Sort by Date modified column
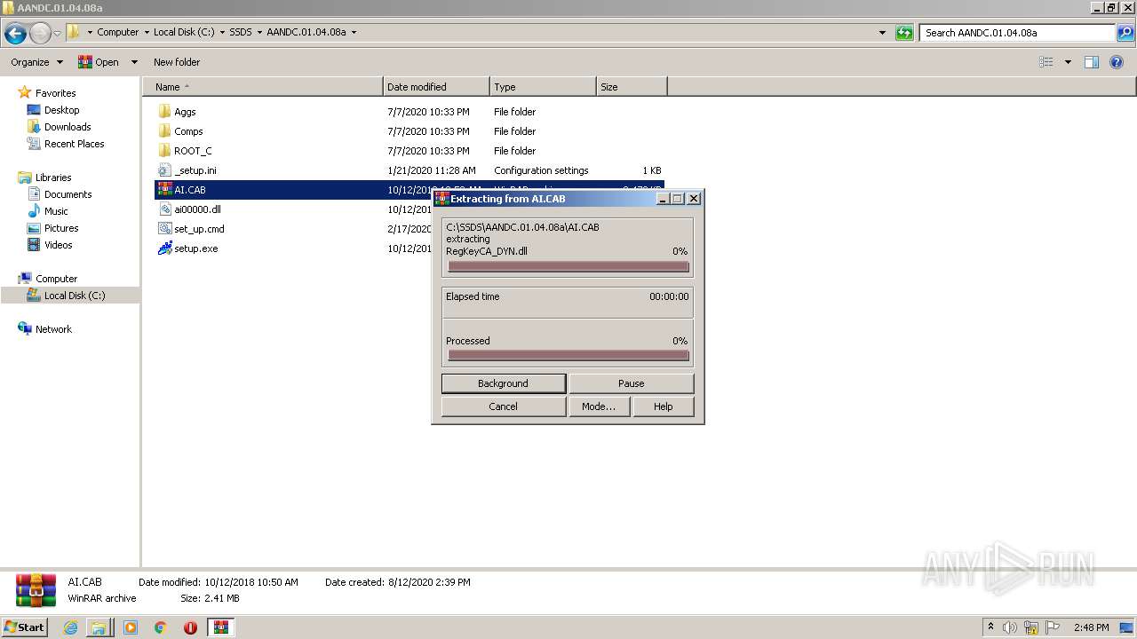The width and height of the screenshot is (1137, 639). click(x=436, y=87)
